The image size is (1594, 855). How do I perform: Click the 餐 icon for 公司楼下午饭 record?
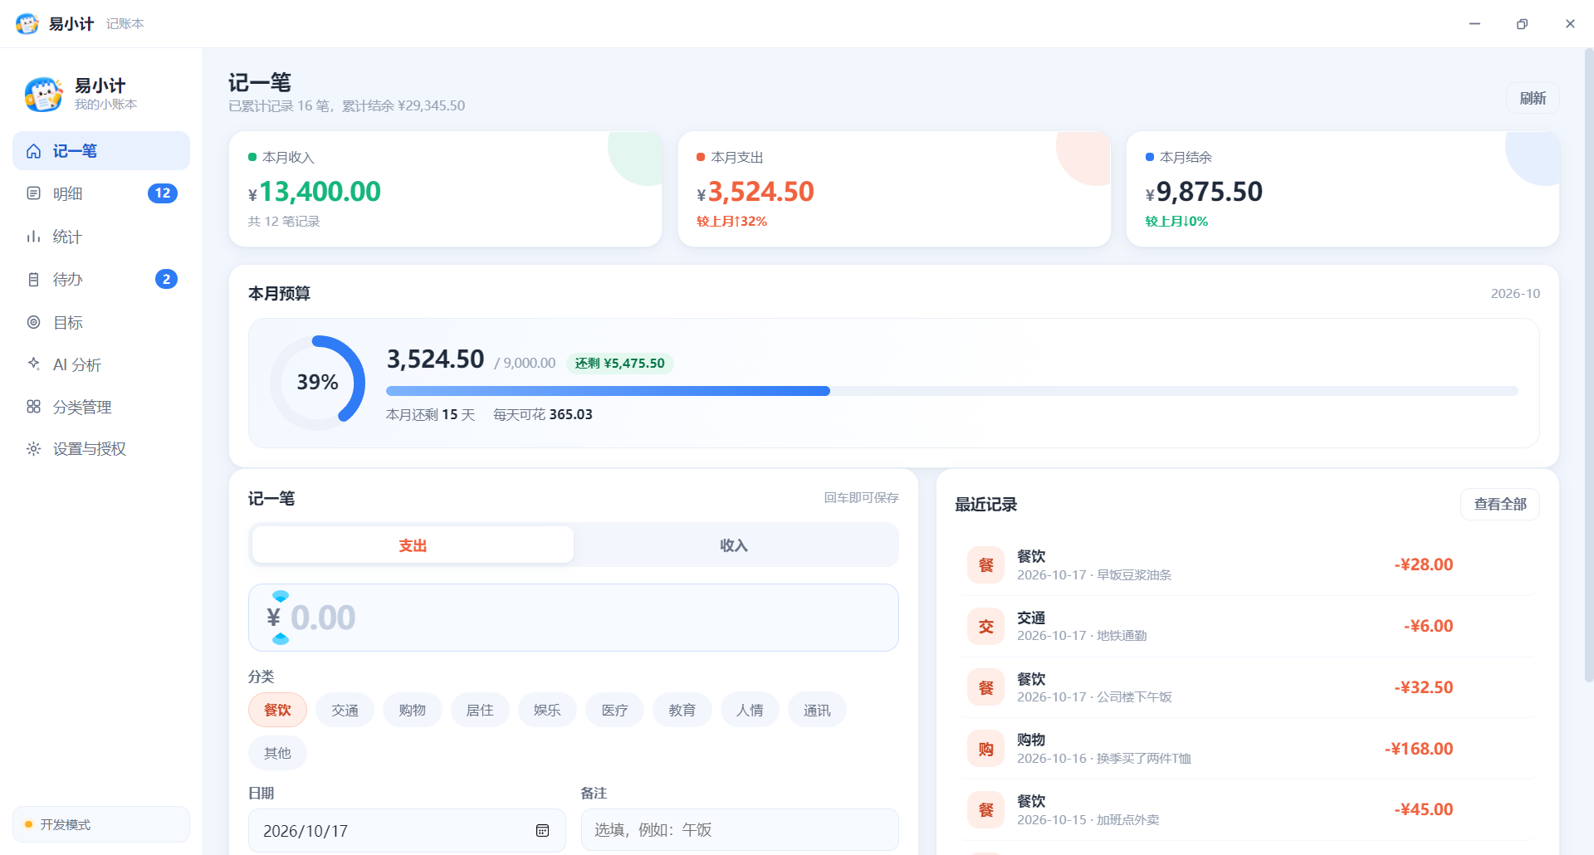click(985, 687)
